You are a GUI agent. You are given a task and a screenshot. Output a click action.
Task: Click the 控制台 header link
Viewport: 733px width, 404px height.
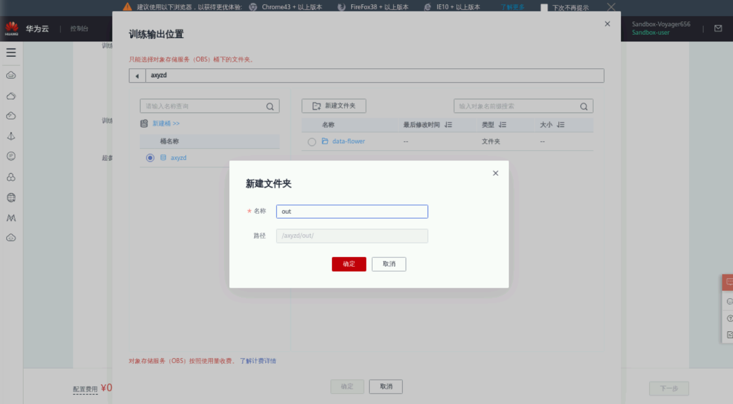coord(79,29)
